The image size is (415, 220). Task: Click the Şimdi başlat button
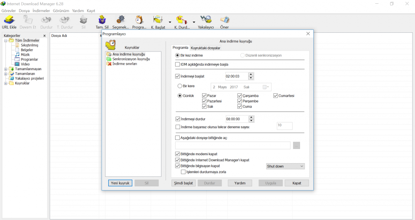(183, 183)
